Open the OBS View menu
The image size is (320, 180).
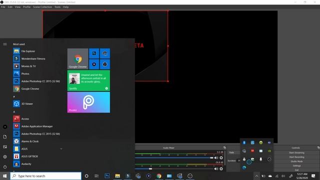(x=17, y=7)
